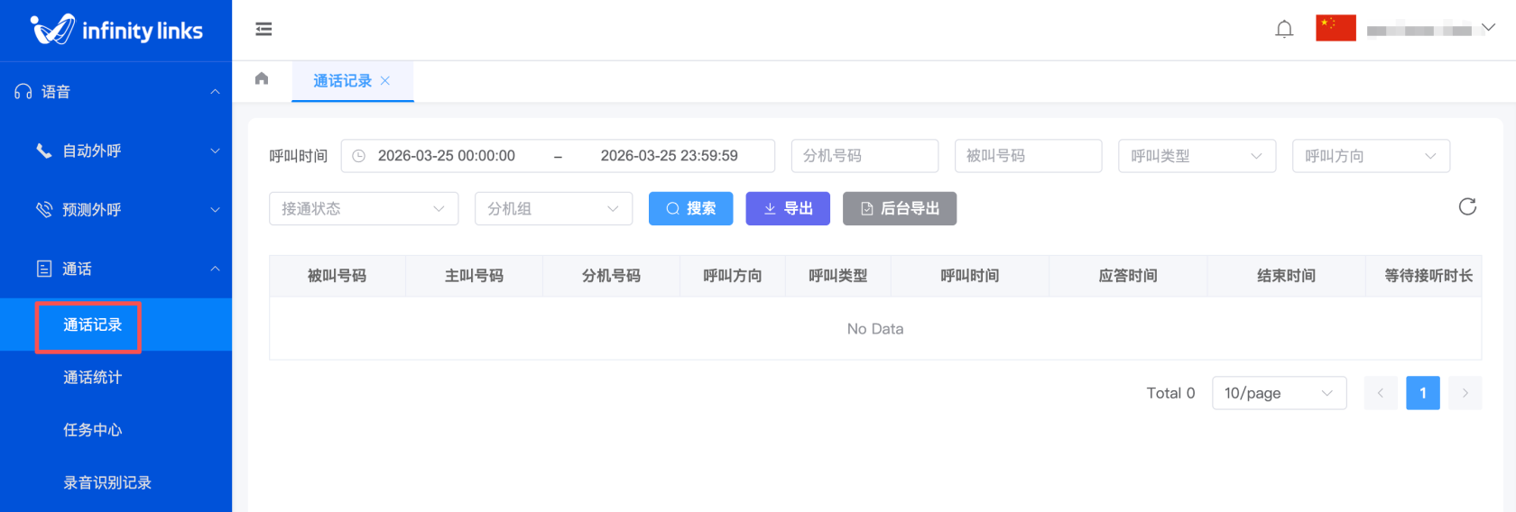Click the 后台导出 button

pyautogui.click(x=899, y=209)
